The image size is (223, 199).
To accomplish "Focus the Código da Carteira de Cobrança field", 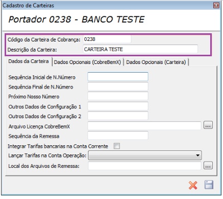I will [107, 39].
